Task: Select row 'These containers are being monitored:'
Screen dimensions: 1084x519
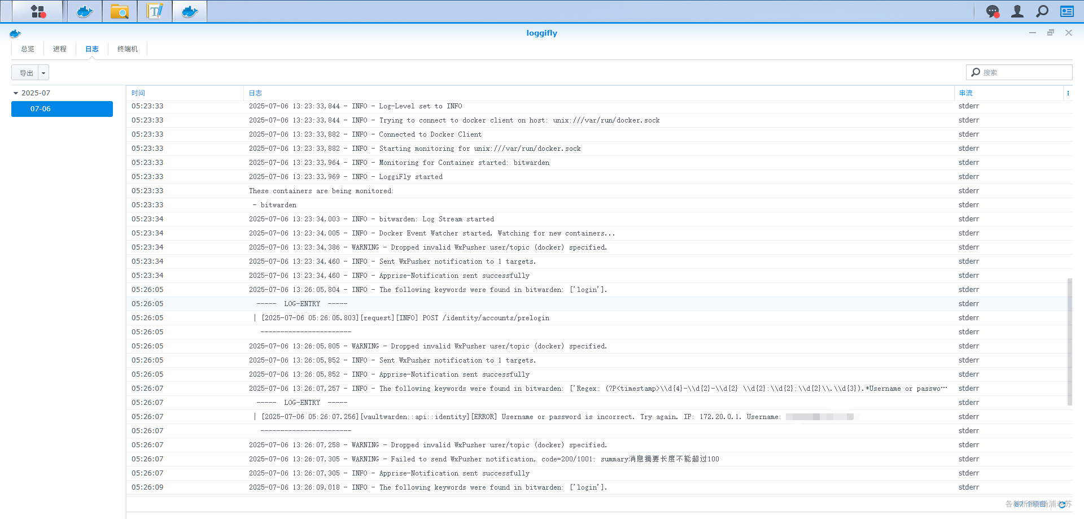Action: tap(599, 191)
